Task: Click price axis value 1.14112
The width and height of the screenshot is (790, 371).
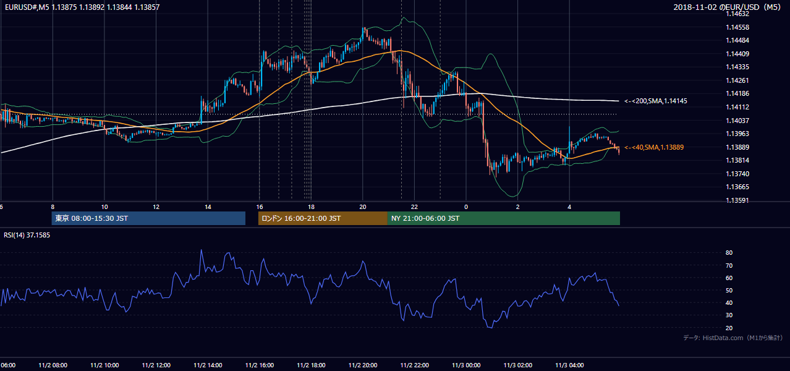Action: pos(737,107)
